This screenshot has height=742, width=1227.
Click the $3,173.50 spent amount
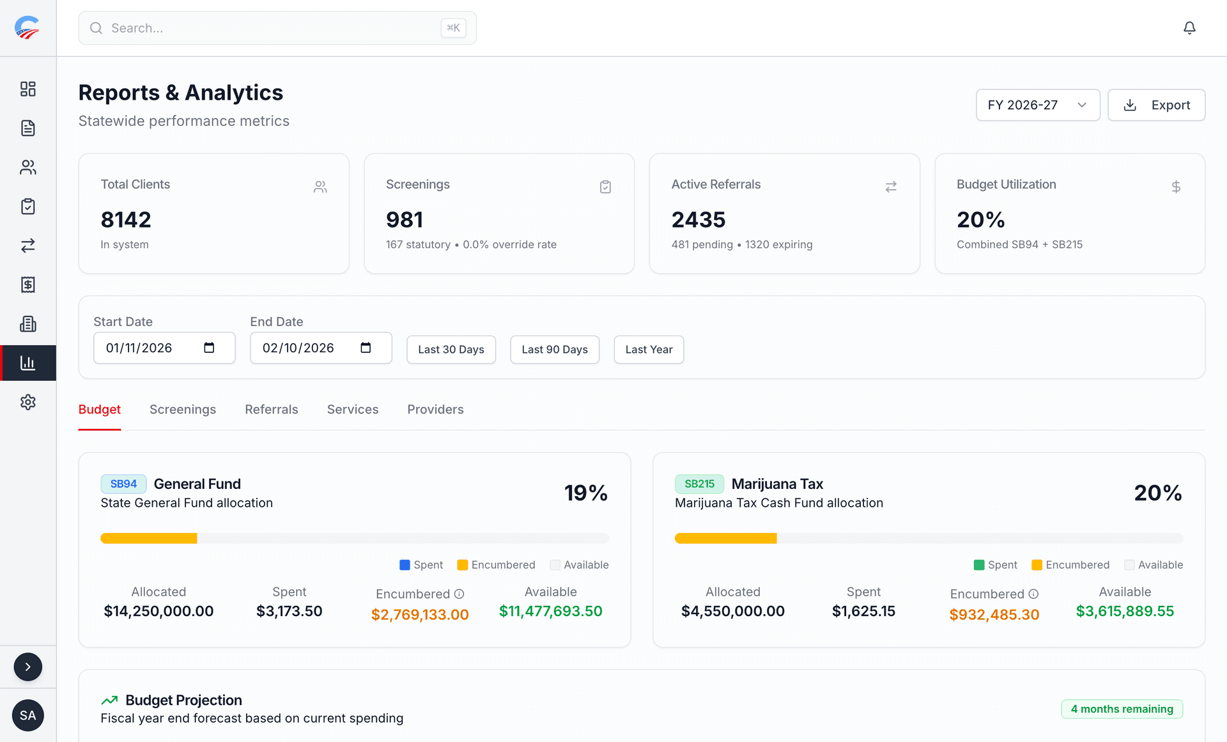point(289,611)
